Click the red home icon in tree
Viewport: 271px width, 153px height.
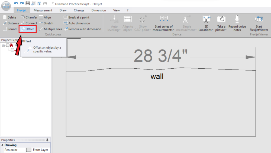click(11, 45)
